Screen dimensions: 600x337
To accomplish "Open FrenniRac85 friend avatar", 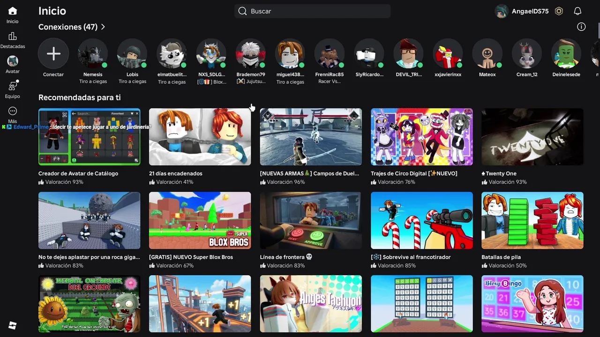I will pyautogui.click(x=330, y=53).
